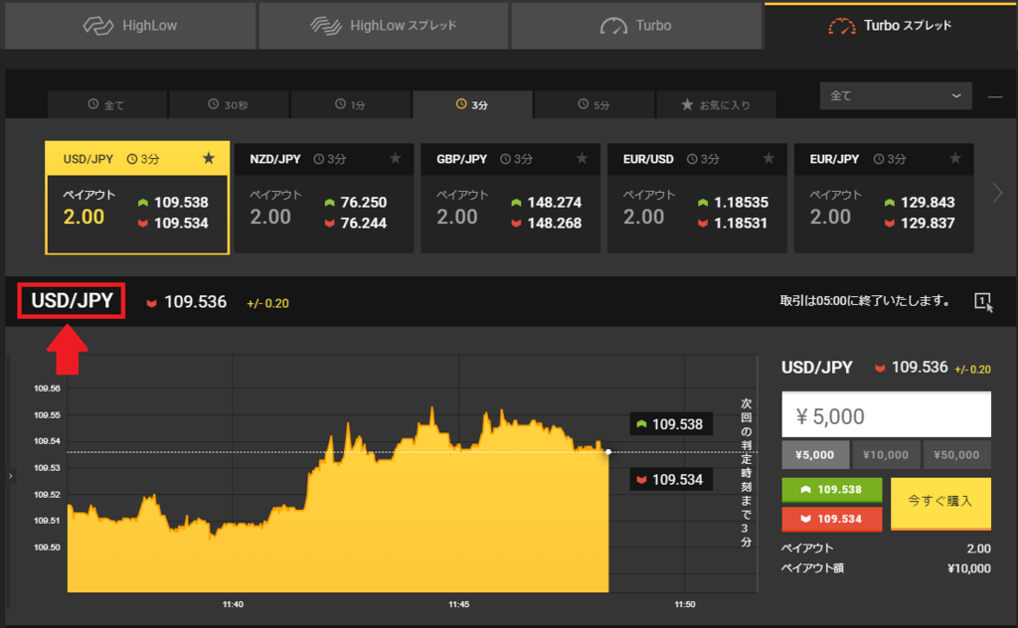This screenshot has height=628, width=1018.
Task: Select the USD/JPY 3分 asset card
Action: 137,198
